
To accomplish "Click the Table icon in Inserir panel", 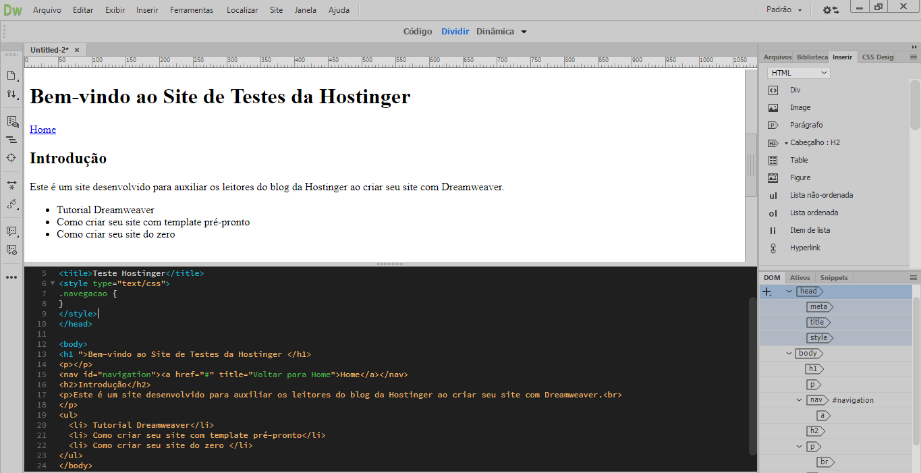I will tap(798, 159).
